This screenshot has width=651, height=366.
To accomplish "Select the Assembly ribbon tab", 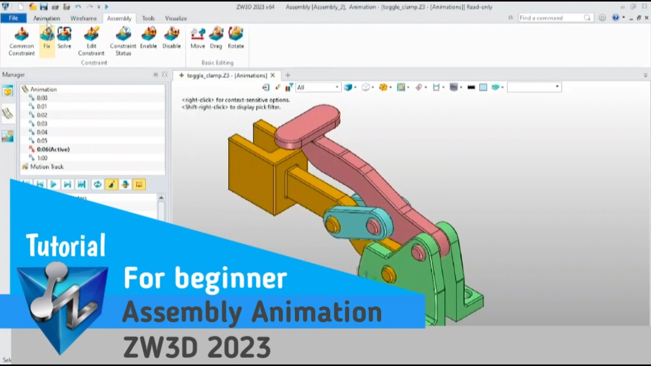I will (119, 18).
